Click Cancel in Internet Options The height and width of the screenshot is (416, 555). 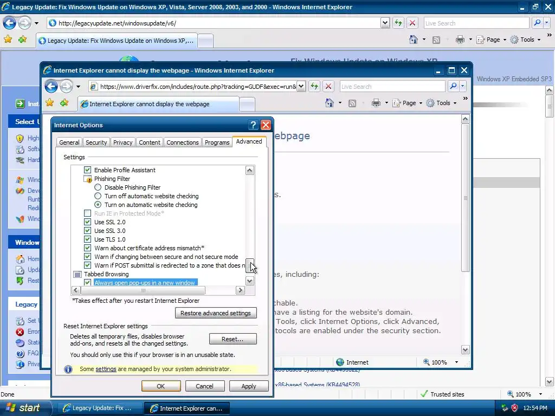pyautogui.click(x=204, y=386)
